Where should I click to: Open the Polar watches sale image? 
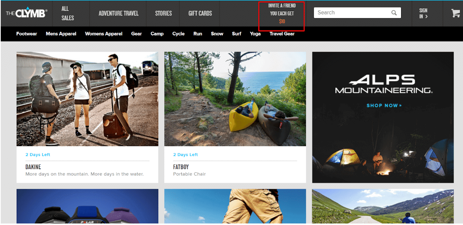point(87,207)
